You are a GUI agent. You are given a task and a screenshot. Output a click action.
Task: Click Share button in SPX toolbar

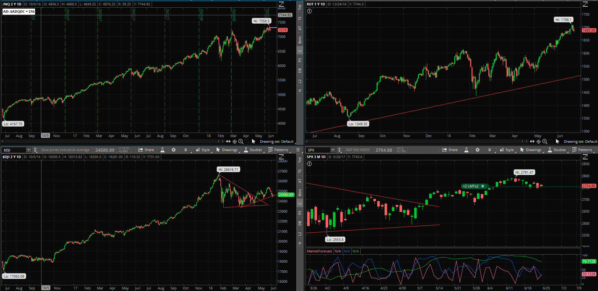(450, 150)
